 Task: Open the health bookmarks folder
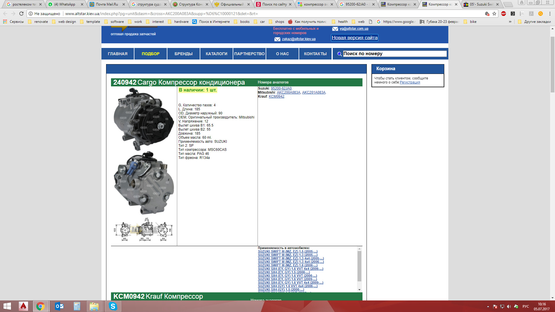pyautogui.click(x=340, y=22)
